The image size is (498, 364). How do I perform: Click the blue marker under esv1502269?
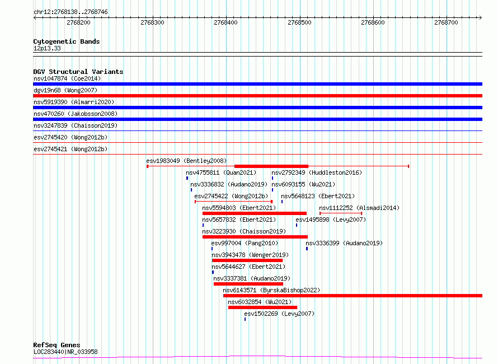[x=245, y=319]
